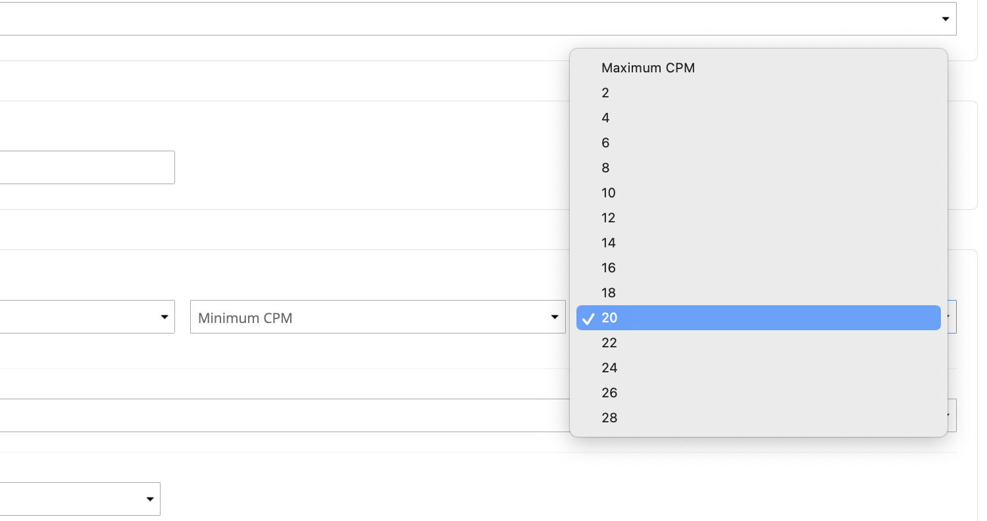Click the empty text input field
The height and width of the screenshot is (521, 987).
pyautogui.click(x=86, y=167)
